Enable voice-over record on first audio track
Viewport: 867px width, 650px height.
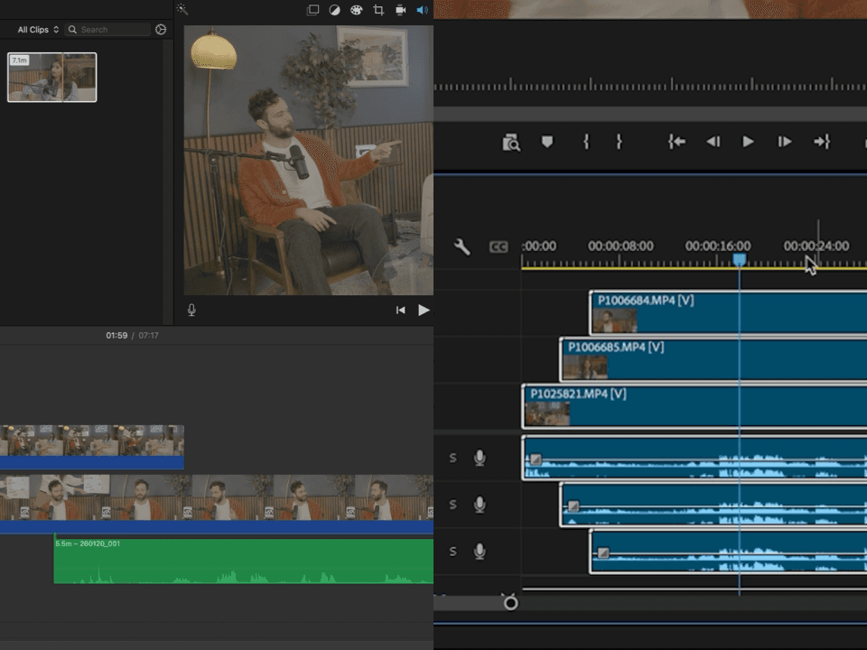tap(480, 458)
